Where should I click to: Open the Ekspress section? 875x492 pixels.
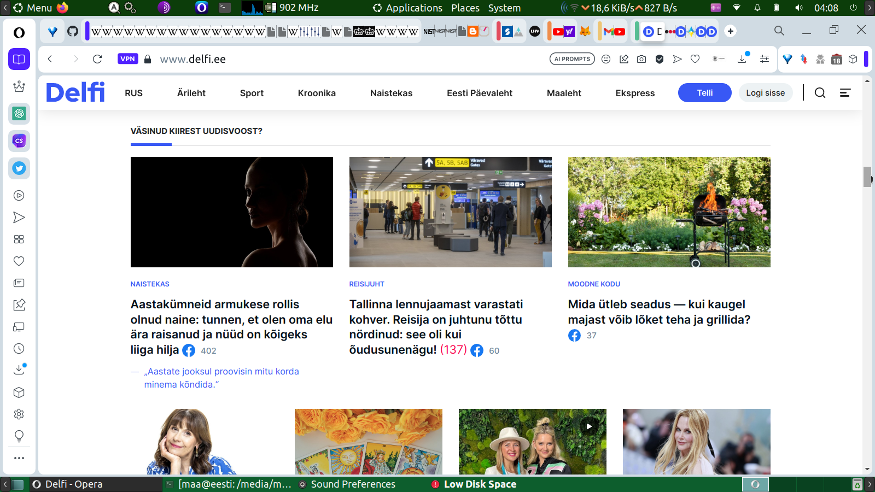coord(635,93)
